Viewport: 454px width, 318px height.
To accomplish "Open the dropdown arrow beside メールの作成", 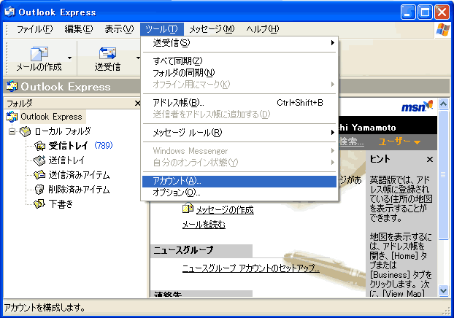I will (70, 58).
